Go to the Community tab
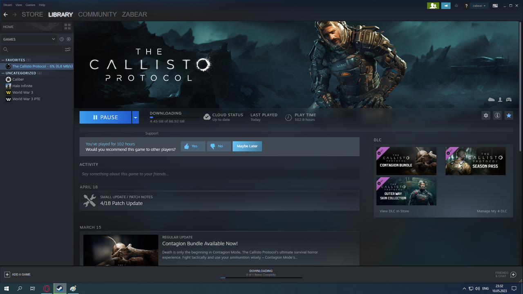Screen dimensions: 523x294 pyautogui.click(x=97, y=14)
